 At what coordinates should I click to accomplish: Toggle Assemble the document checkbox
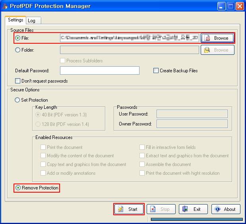coord(142,164)
